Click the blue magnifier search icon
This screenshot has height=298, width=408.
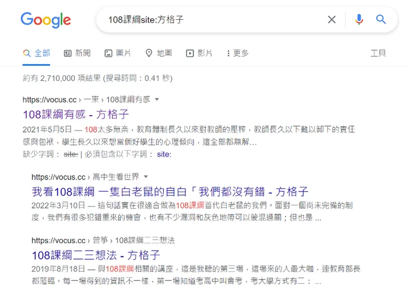380,19
